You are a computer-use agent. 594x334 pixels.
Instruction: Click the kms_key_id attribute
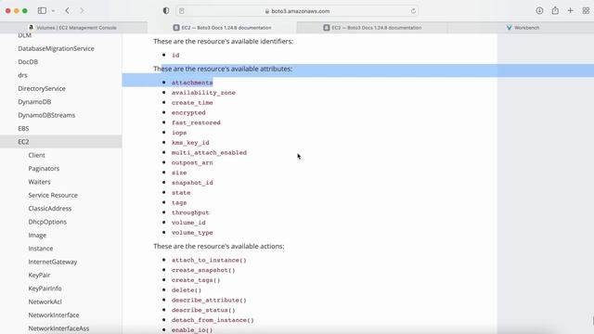[x=190, y=142]
